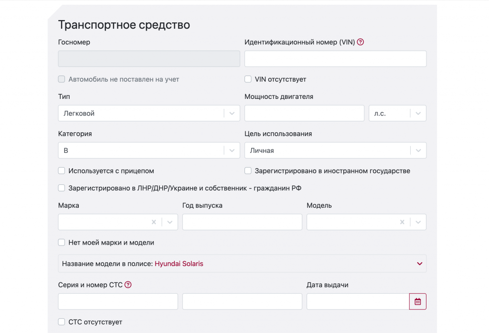Image resolution: width=489 pixels, height=333 pixels.
Task: Open the Марка dropdown arrow
Action: pyautogui.click(x=170, y=222)
